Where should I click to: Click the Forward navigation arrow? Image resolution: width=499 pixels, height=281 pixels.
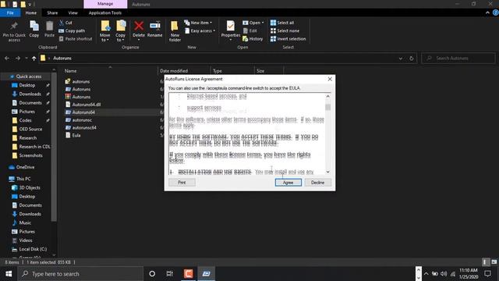(x=18, y=59)
